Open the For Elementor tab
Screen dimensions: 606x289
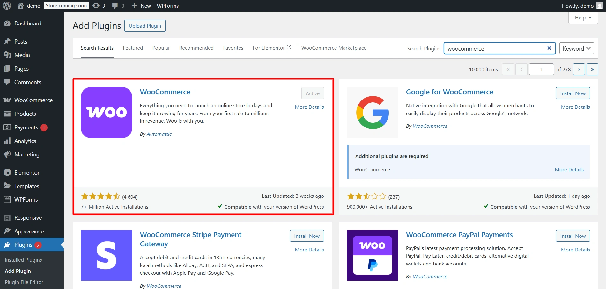click(x=272, y=48)
